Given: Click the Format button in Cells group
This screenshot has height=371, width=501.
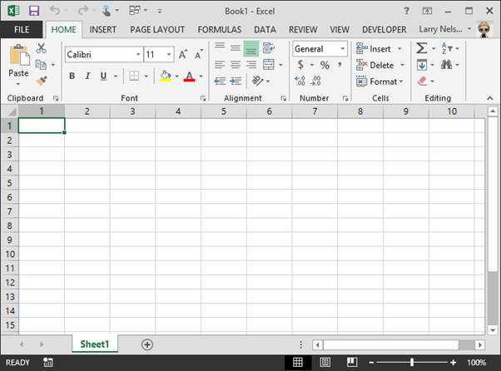Looking at the screenshot, I should click(379, 82).
